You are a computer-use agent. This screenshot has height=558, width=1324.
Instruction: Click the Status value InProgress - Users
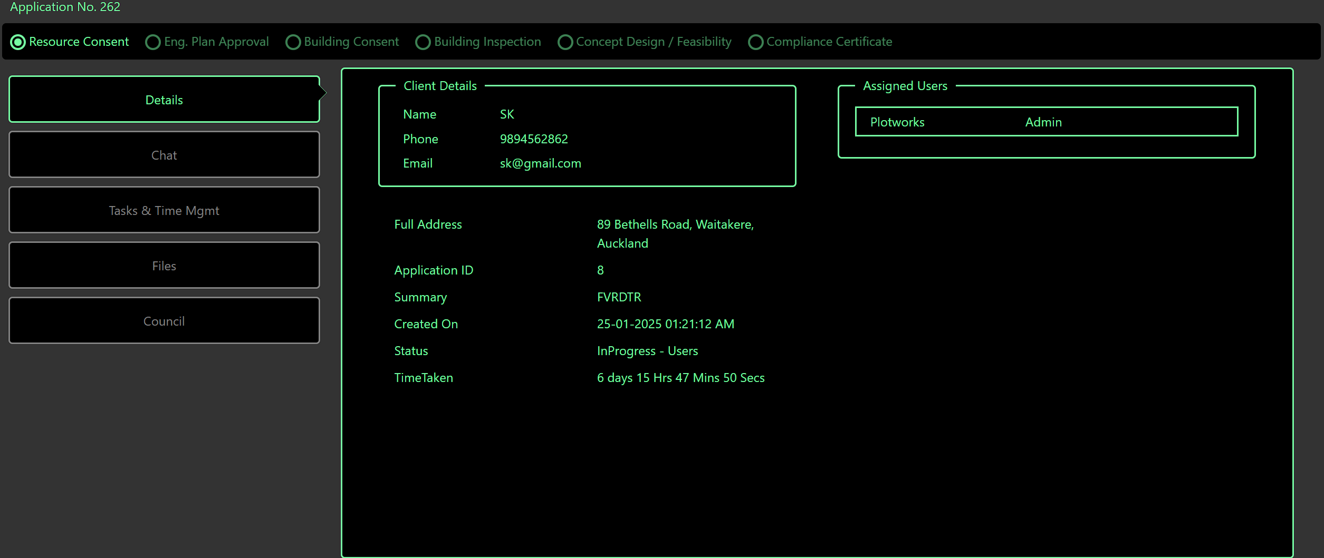647,350
